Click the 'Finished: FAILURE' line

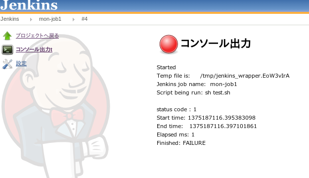181,143
